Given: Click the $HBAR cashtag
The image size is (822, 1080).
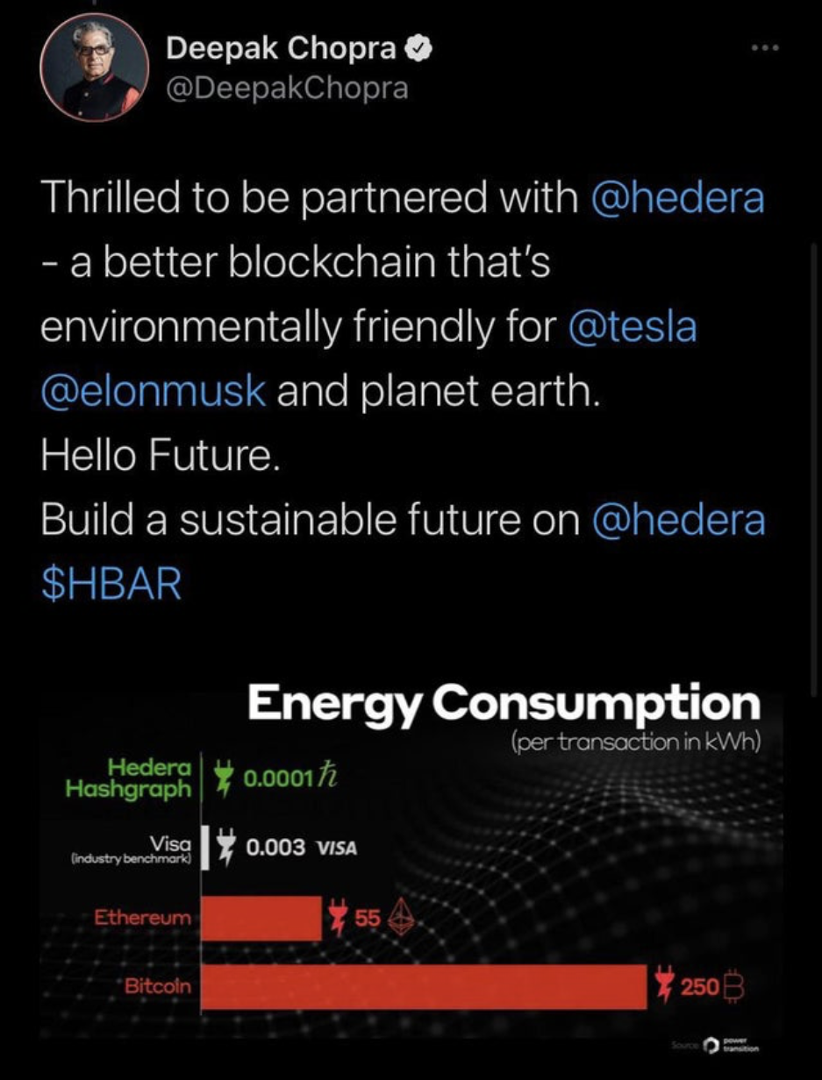Looking at the screenshot, I should tap(111, 586).
